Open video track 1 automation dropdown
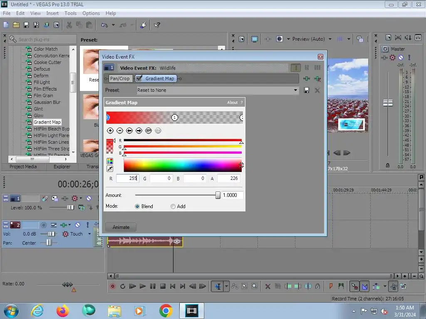 click(x=81, y=198)
